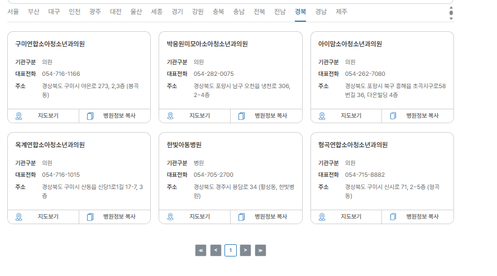This screenshot has height=276, width=497.
Task: Click map pin icon for 옥계연합소아청소년과의원
Action: tap(18, 217)
